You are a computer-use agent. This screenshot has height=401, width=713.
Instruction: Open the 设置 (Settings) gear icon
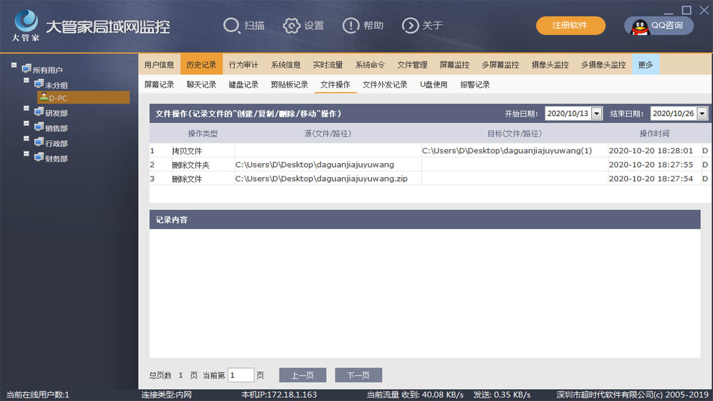(x=292, y=26)
